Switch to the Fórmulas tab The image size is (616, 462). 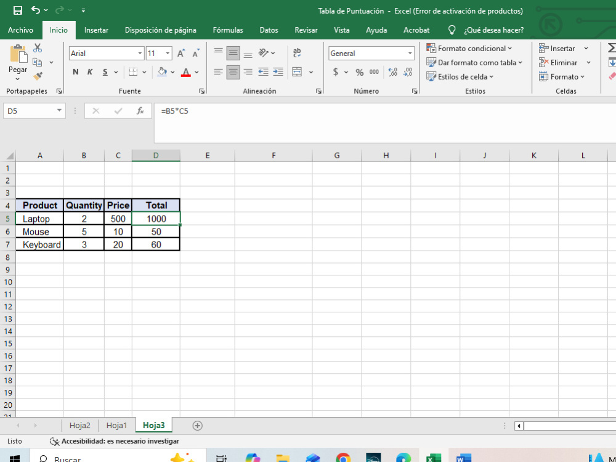(228, 30)
